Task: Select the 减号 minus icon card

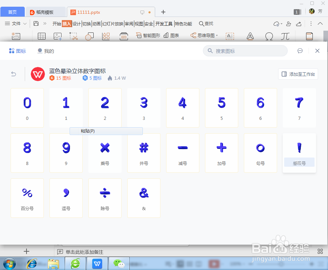Action: [183, 153]
